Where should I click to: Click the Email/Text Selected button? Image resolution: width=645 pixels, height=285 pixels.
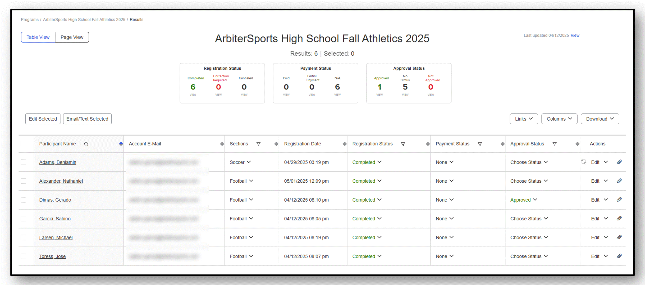(x=87, y=119)
